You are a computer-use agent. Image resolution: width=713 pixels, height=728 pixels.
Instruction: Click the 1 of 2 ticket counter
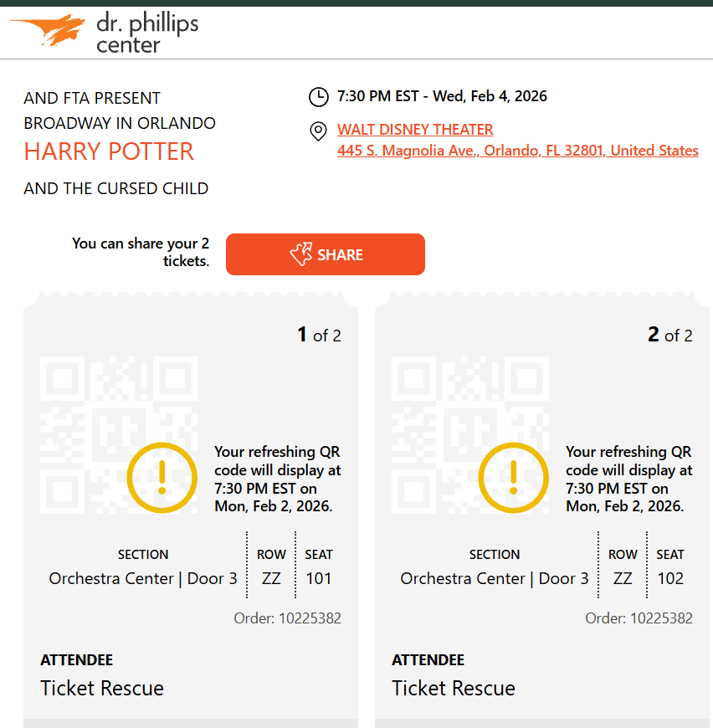(320, 335)
